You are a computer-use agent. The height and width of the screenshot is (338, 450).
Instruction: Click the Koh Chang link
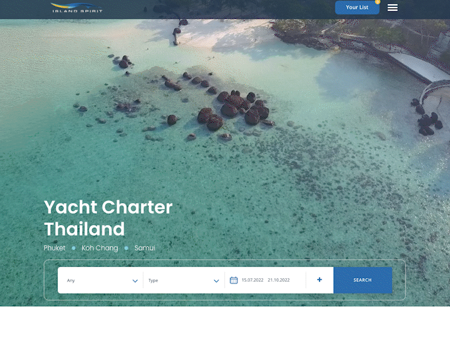[x=100, y=248]
